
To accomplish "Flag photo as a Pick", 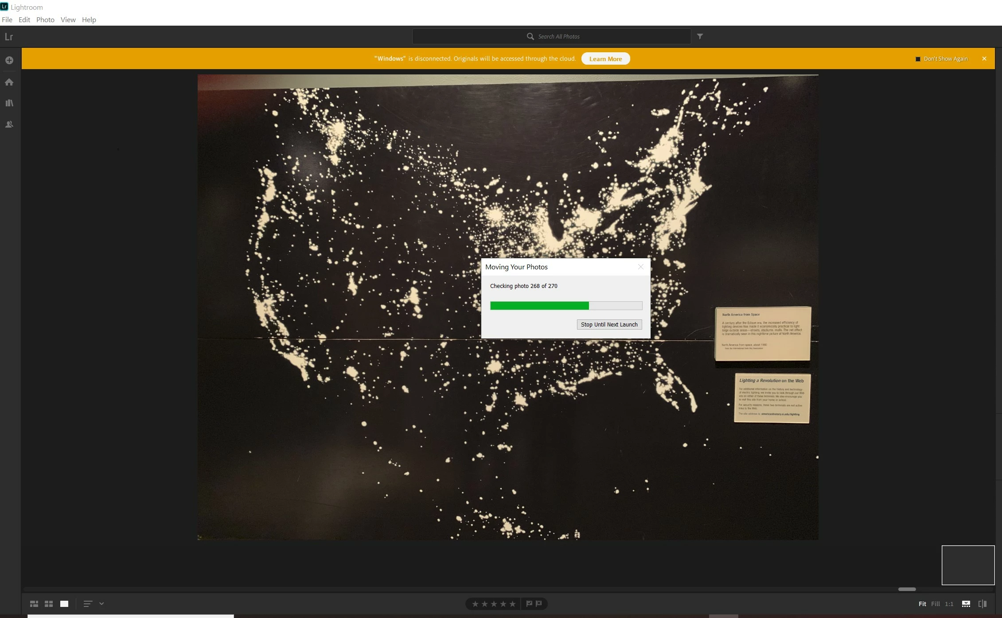I will click(x=529, y=603).
